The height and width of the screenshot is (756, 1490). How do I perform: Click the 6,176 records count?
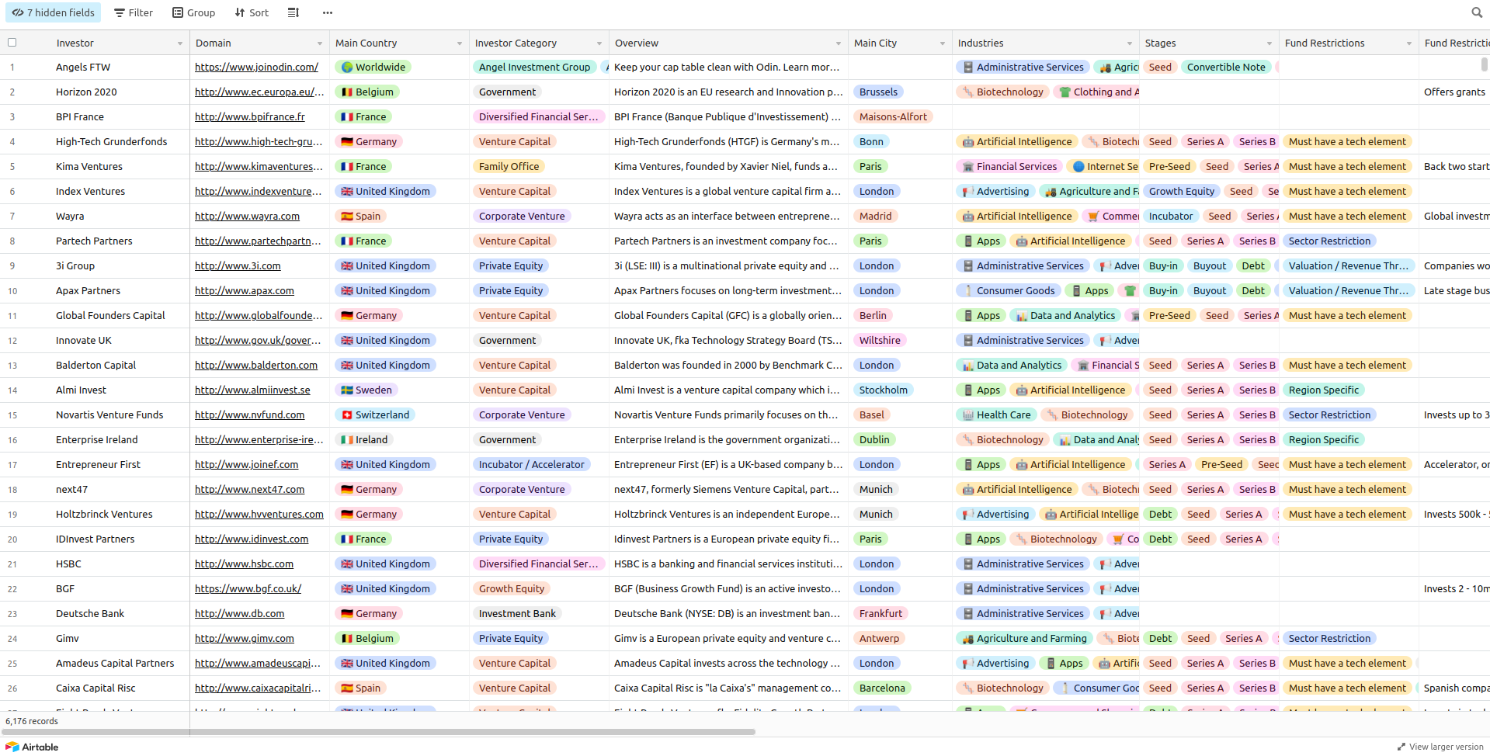(x=32, y=721)
